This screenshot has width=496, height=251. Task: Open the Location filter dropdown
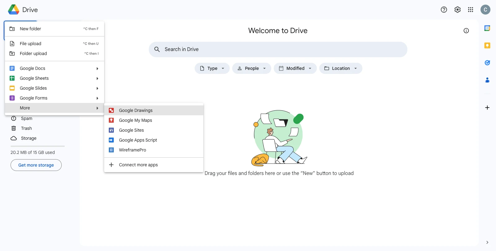[x=341, y=68]
